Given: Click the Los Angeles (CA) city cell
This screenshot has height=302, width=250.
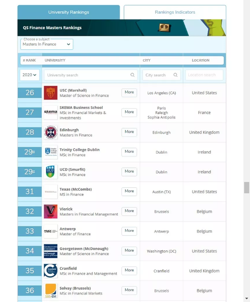Looking at the screenshot, I should tap(162, 93).
